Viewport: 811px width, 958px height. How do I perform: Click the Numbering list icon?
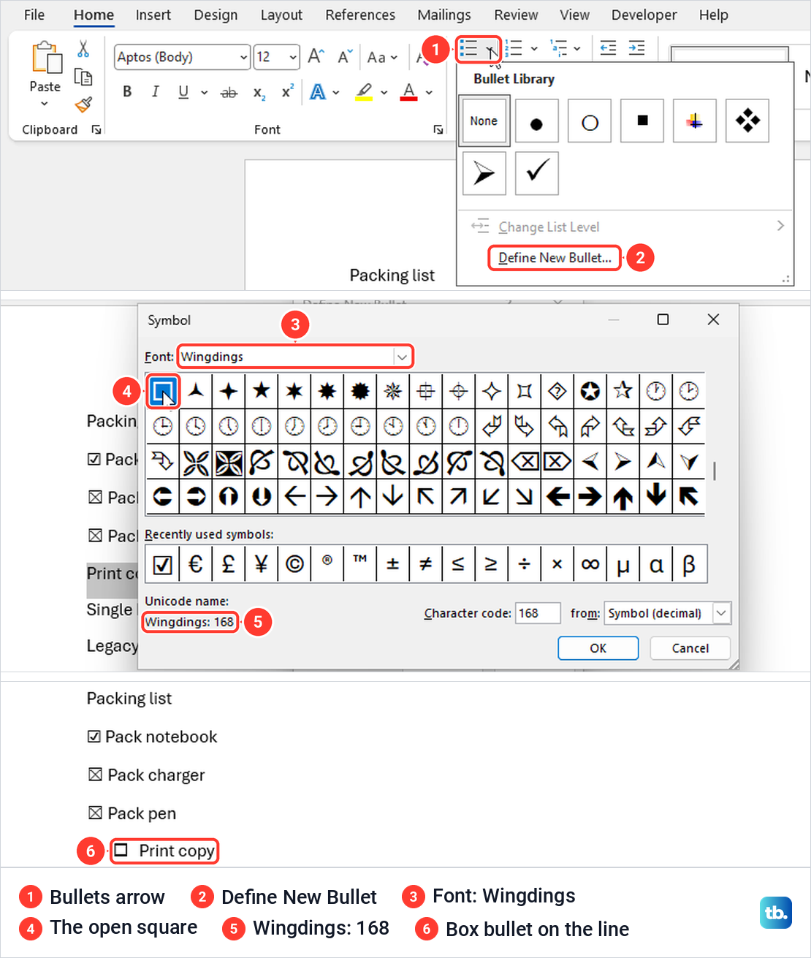514,48
